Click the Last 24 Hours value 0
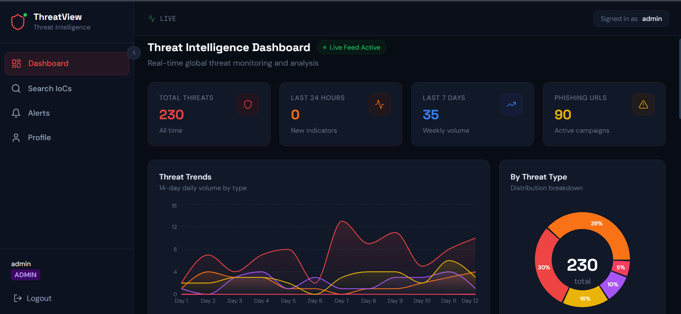681x314 pixels. coord(295,115)
